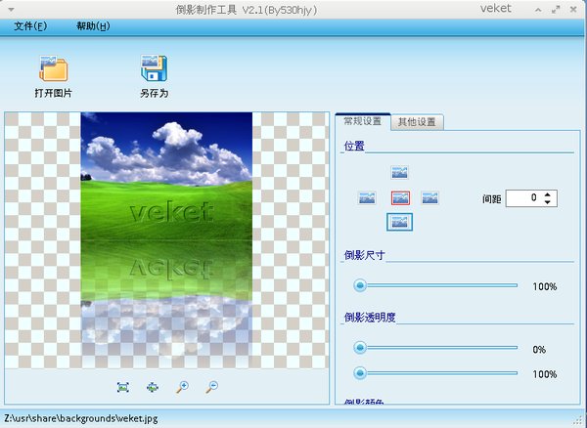Click the 0% transparency value
Viewport: 587px width, 428px height.
(x=539, y=350)
